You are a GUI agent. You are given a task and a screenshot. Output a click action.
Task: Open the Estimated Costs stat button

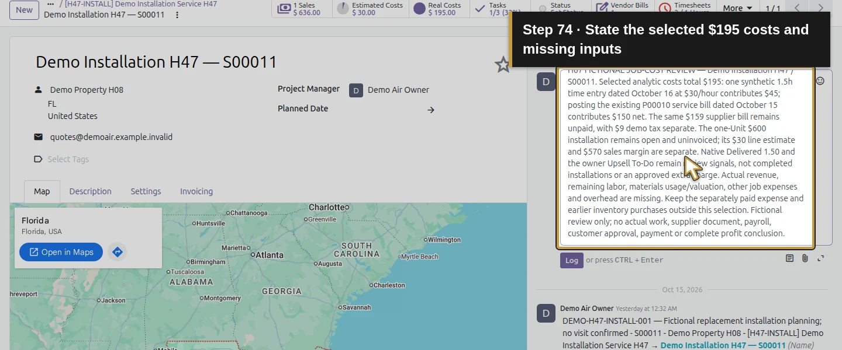370,9
